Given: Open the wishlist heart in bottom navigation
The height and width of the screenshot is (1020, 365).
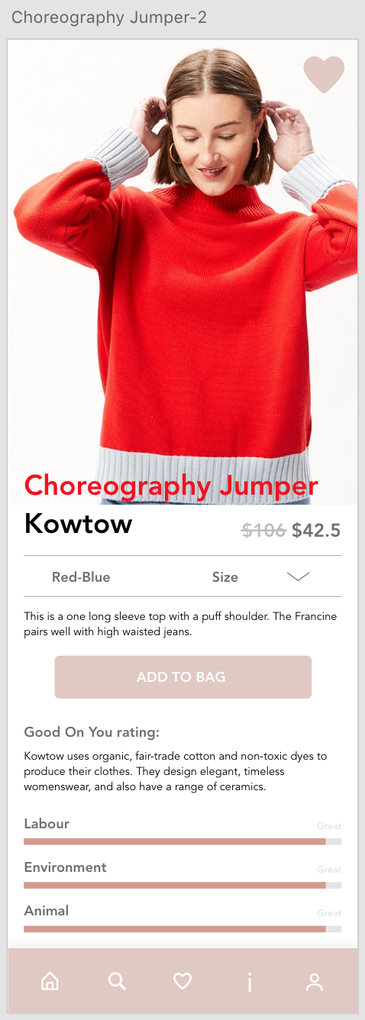Looking at the screenshot, I should coord(182,981).
